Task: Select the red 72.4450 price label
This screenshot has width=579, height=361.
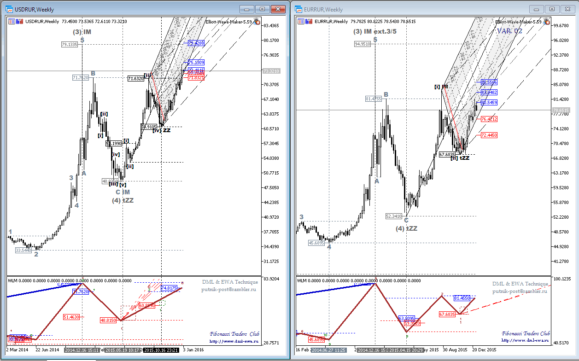Action: pos(489,135)
